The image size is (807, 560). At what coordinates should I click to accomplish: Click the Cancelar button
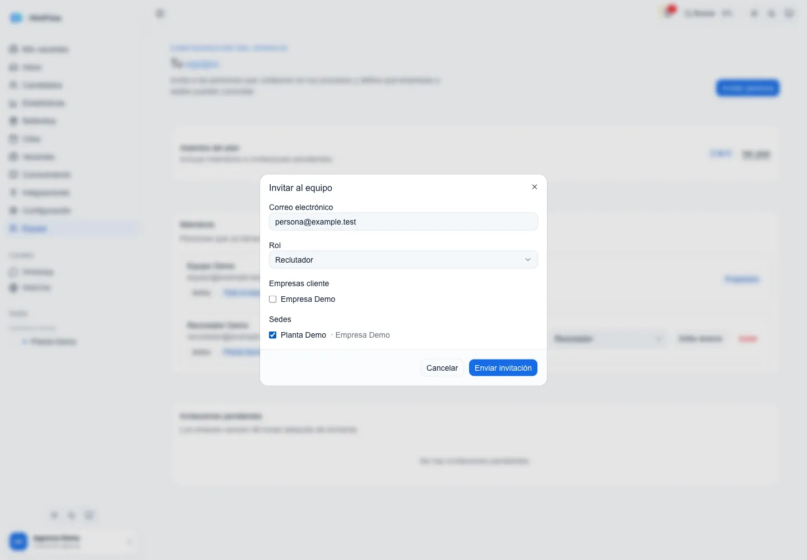coord(442,368)
